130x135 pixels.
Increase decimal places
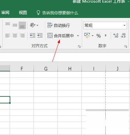pos(116,36)
